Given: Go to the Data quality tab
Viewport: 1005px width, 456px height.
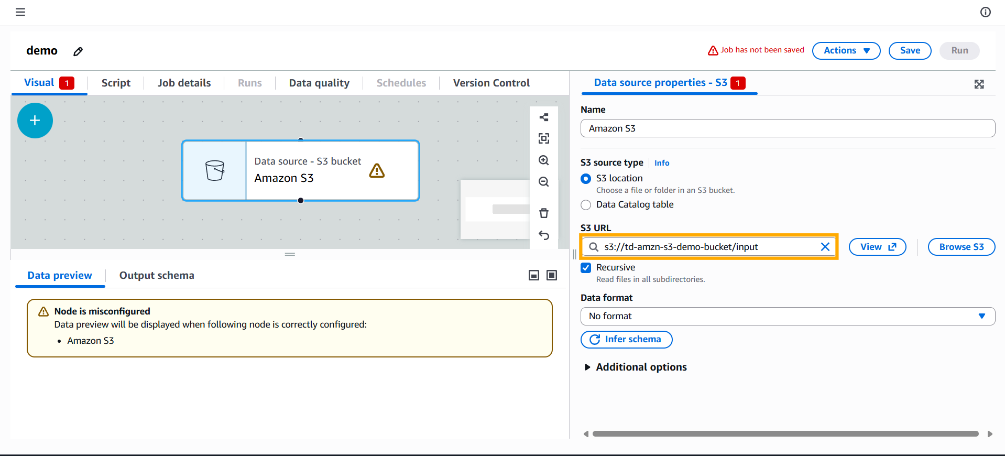Looking at the screenshot, I should click(x=319, y=83).
